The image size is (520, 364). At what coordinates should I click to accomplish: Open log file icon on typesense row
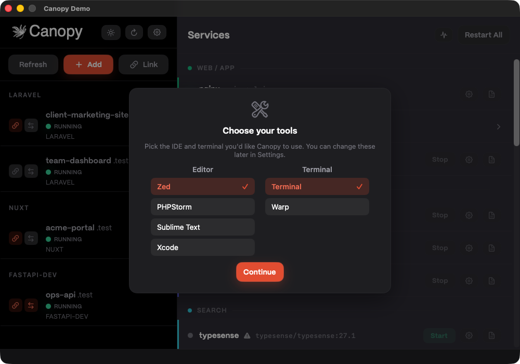(x=491, y=335)
